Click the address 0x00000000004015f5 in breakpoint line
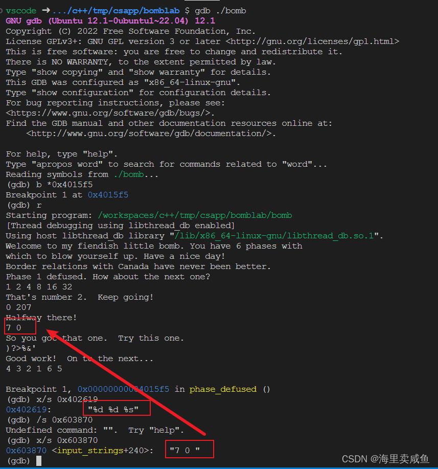 point(123,389)
